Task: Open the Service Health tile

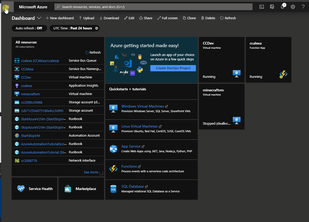Action: point(35,189)
